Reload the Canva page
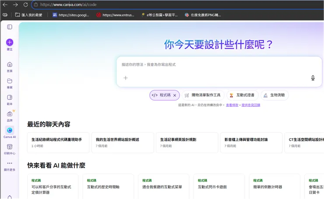Image resolution: width=324 pixels, height=199 pixels. point(26,4)
